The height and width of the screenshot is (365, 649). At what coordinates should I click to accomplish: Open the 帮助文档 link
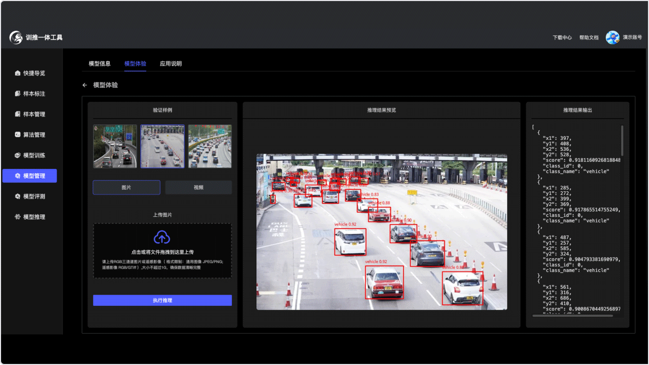(589, 38)
